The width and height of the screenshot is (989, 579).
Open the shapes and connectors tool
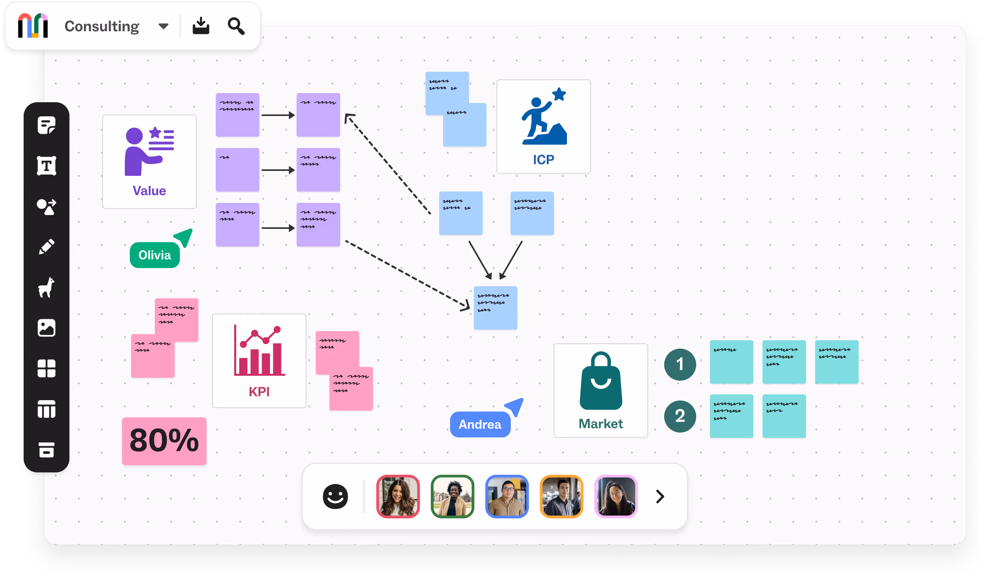46,206
